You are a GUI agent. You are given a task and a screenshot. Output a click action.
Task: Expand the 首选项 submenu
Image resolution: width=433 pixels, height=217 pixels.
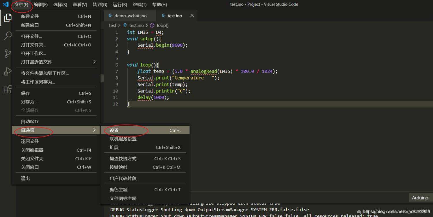pyautogui.click(x=56, y=130)
